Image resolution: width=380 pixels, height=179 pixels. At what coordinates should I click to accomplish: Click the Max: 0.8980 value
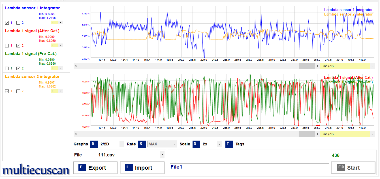point(47,64)
